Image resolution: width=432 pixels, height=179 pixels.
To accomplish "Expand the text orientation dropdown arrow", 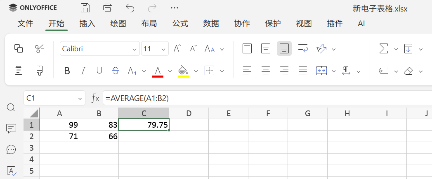I will pos(334,49).
